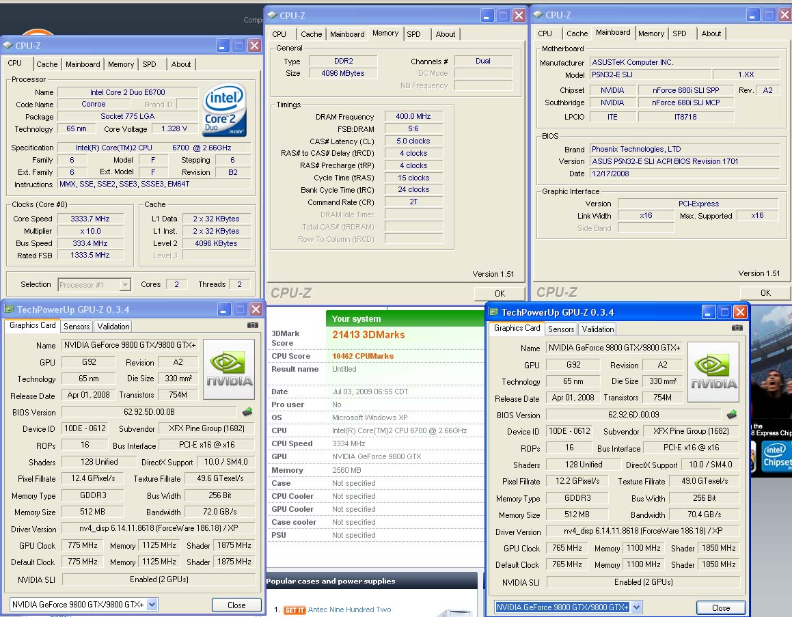The height and width of the screenshot is (617, 792).
Task: Expand the Processor #1 selection dropdown
Action: coord(125,285)
